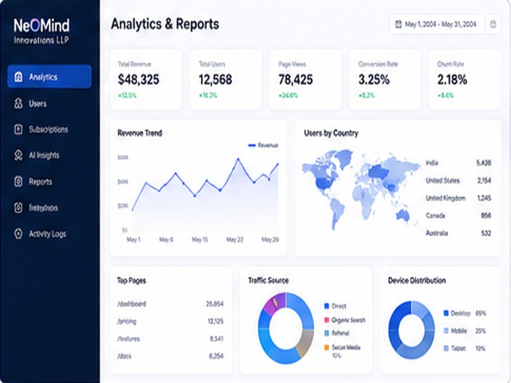Click the Organic Search legend swatch

(x=327, y=320)
